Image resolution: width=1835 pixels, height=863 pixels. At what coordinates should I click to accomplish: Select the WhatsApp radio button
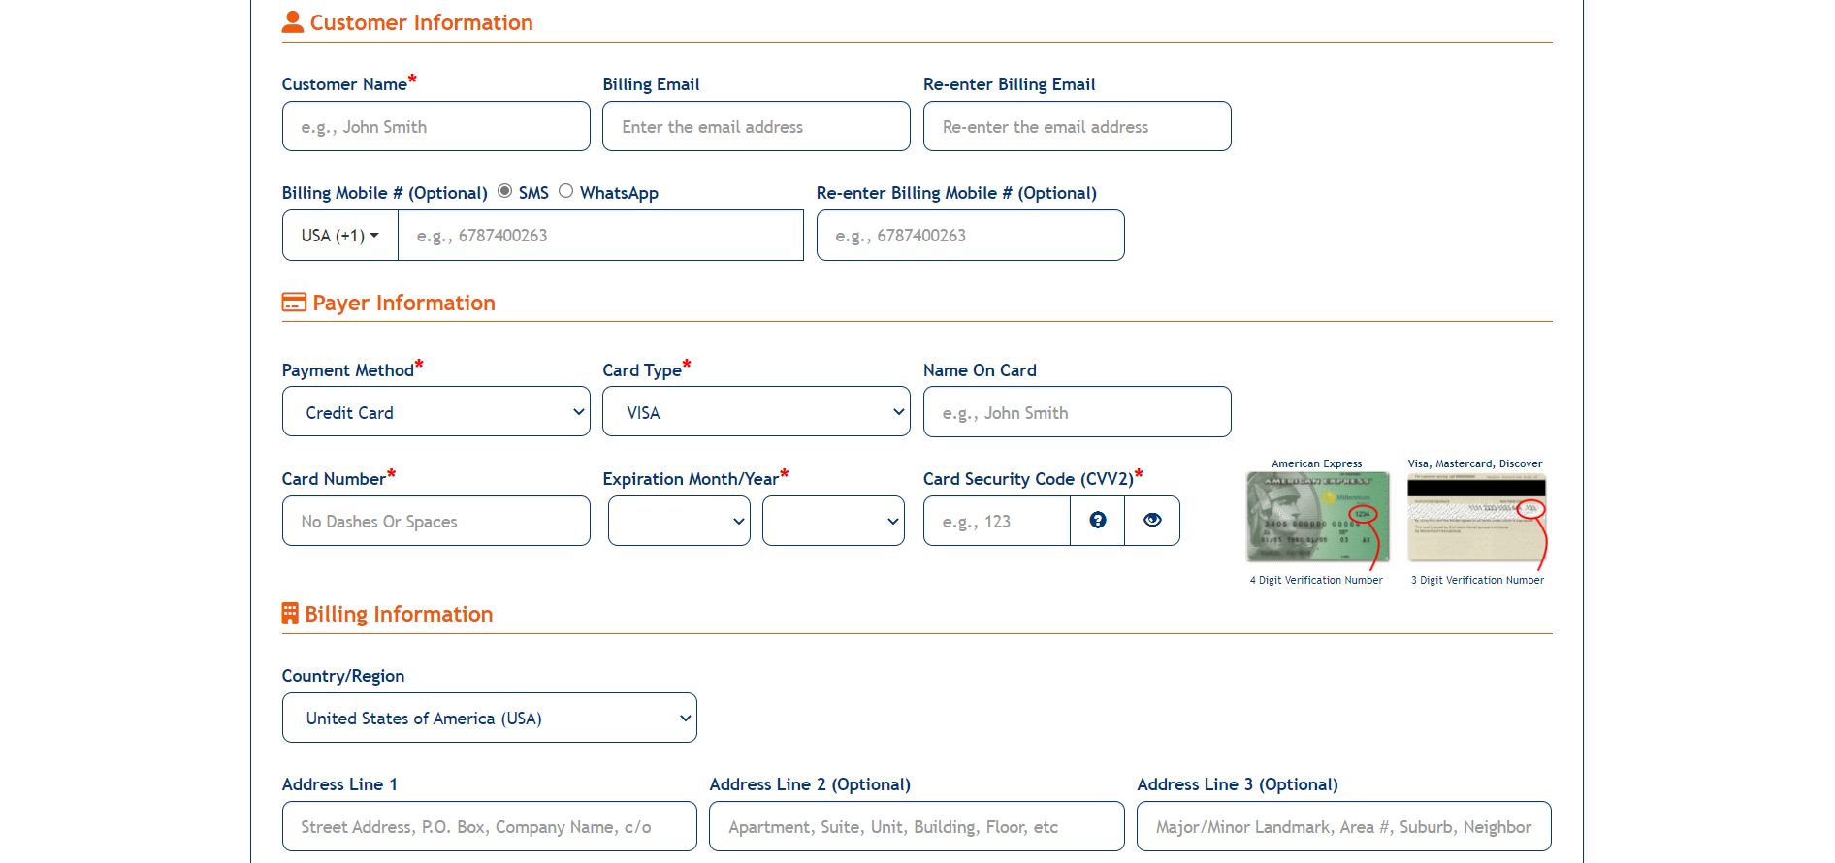565,191
